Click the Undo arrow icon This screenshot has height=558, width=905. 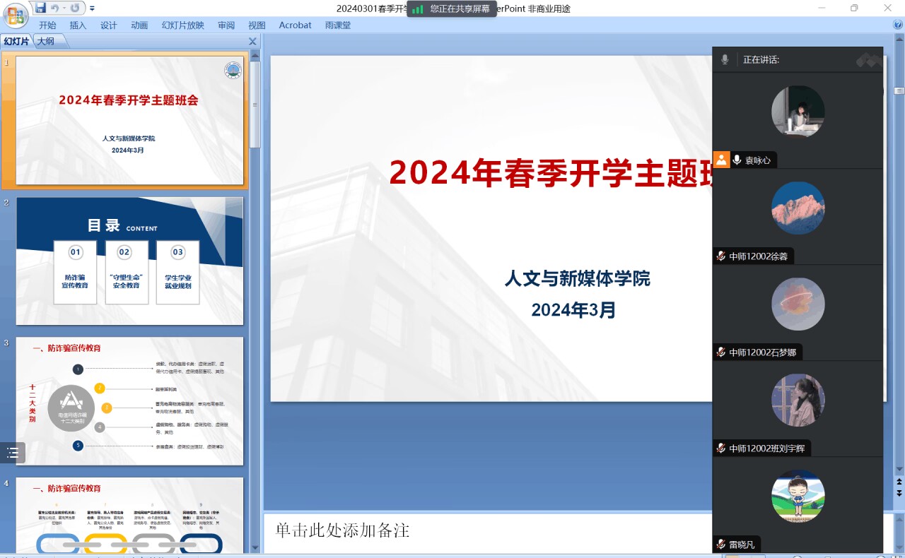pos(56,8)
